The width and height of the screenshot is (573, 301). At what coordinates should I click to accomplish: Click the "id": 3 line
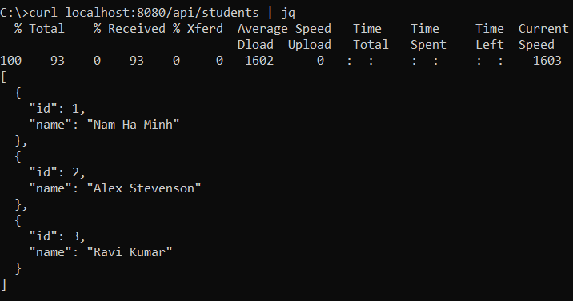coord(58,236)
